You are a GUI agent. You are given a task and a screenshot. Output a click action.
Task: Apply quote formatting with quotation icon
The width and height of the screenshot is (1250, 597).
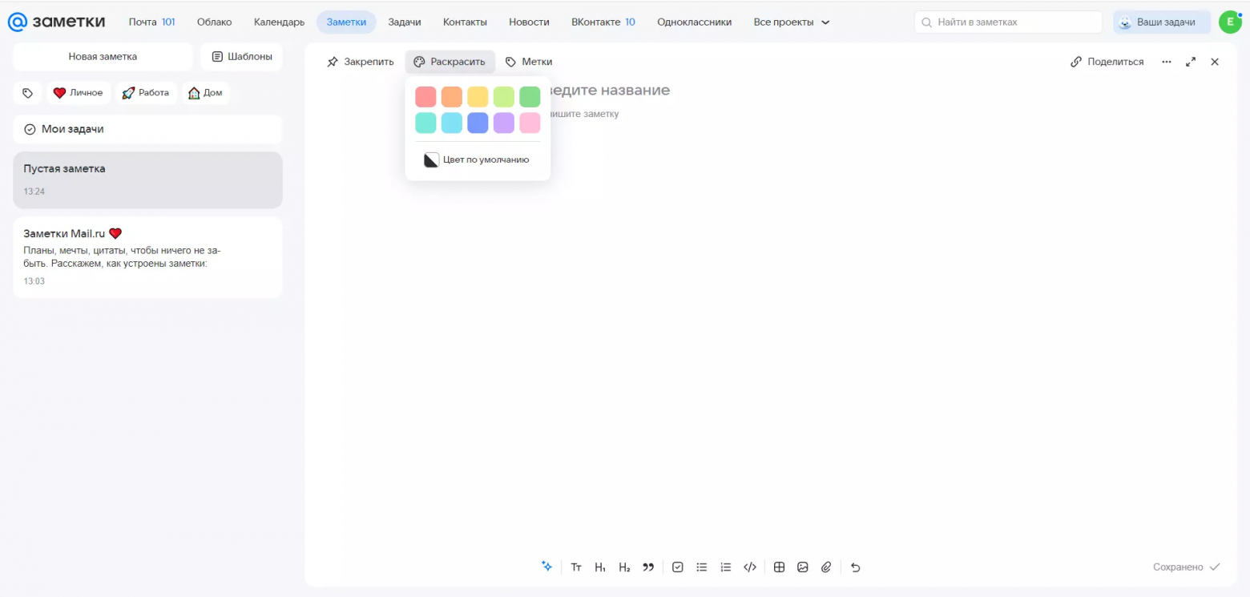(648, 567)
